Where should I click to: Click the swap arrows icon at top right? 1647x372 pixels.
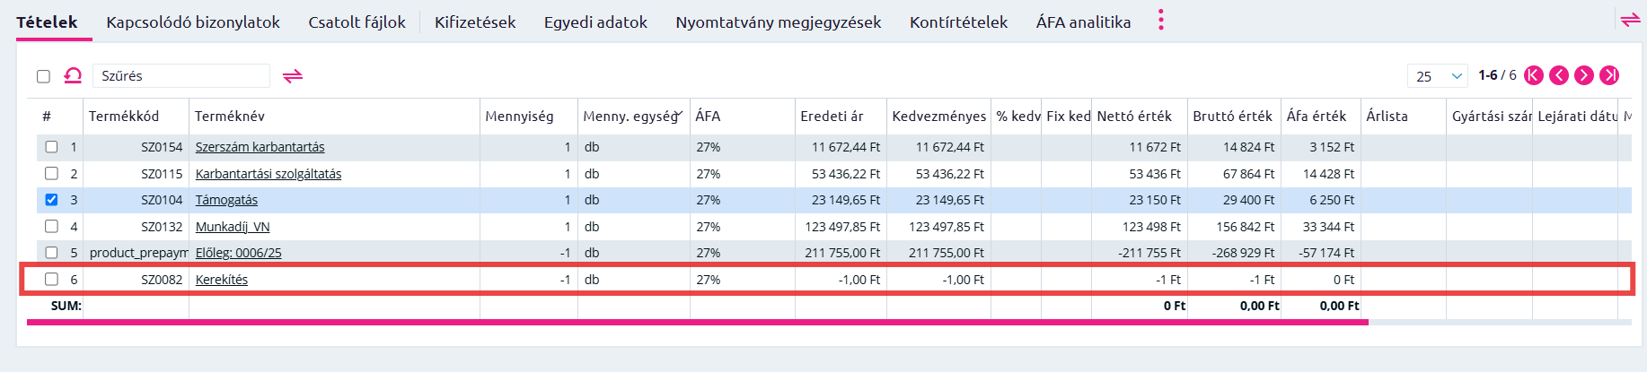coord(1631,19)
